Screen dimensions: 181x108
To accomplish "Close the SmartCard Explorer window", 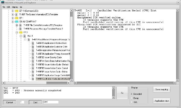I will (178, 3).
